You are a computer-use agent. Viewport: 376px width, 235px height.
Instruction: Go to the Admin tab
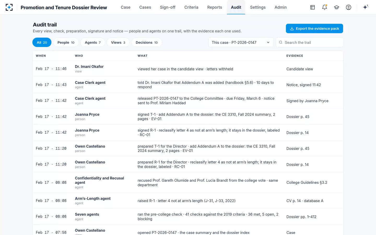pyautogui.click(x=281, y=7)
